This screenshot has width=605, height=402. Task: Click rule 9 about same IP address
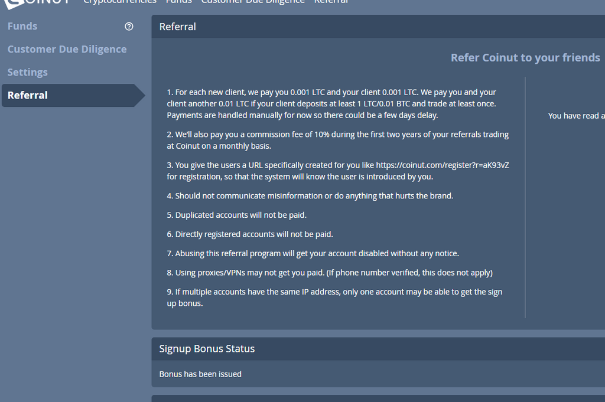click(334, 298)
